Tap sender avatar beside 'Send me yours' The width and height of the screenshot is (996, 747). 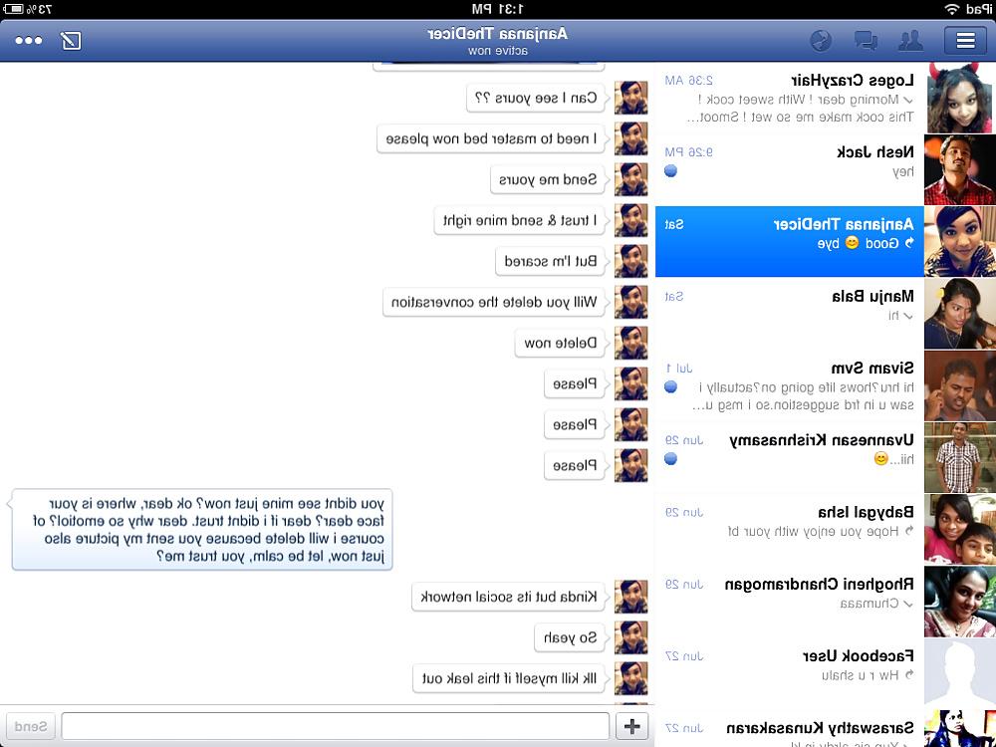point(630,179)
